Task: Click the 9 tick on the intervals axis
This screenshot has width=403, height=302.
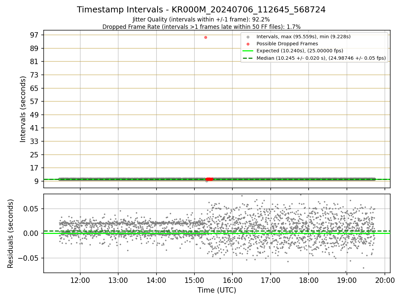Action: point(37,181)
